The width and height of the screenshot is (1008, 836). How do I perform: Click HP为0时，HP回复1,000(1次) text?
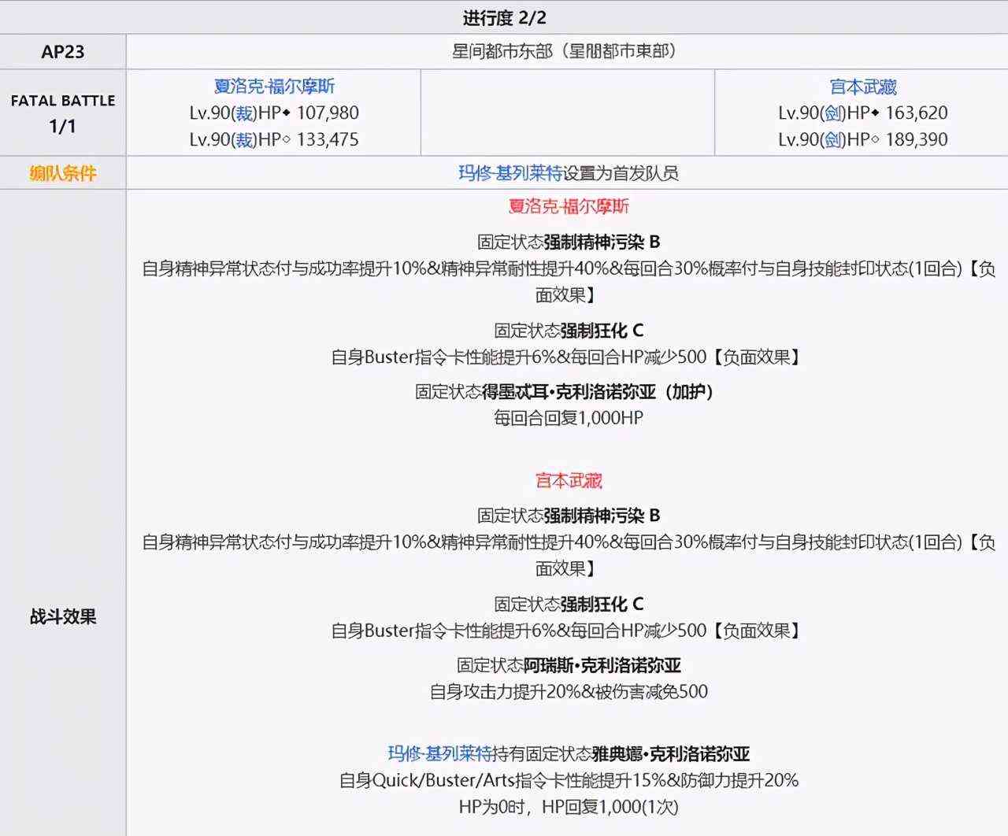569,808
